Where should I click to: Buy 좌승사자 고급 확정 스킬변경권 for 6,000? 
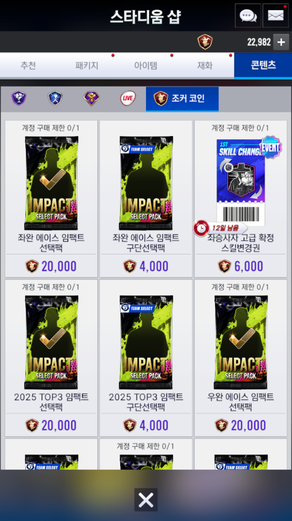[240, 266]
